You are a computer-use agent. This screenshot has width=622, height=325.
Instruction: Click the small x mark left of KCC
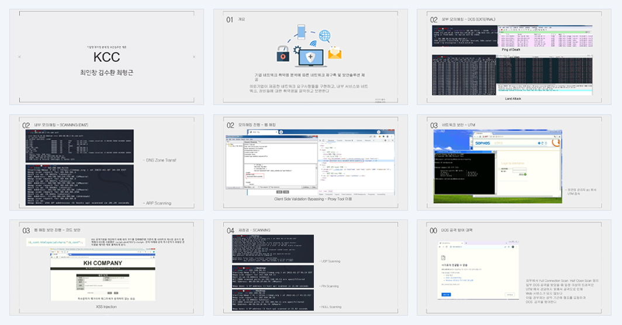click(19, 57)
